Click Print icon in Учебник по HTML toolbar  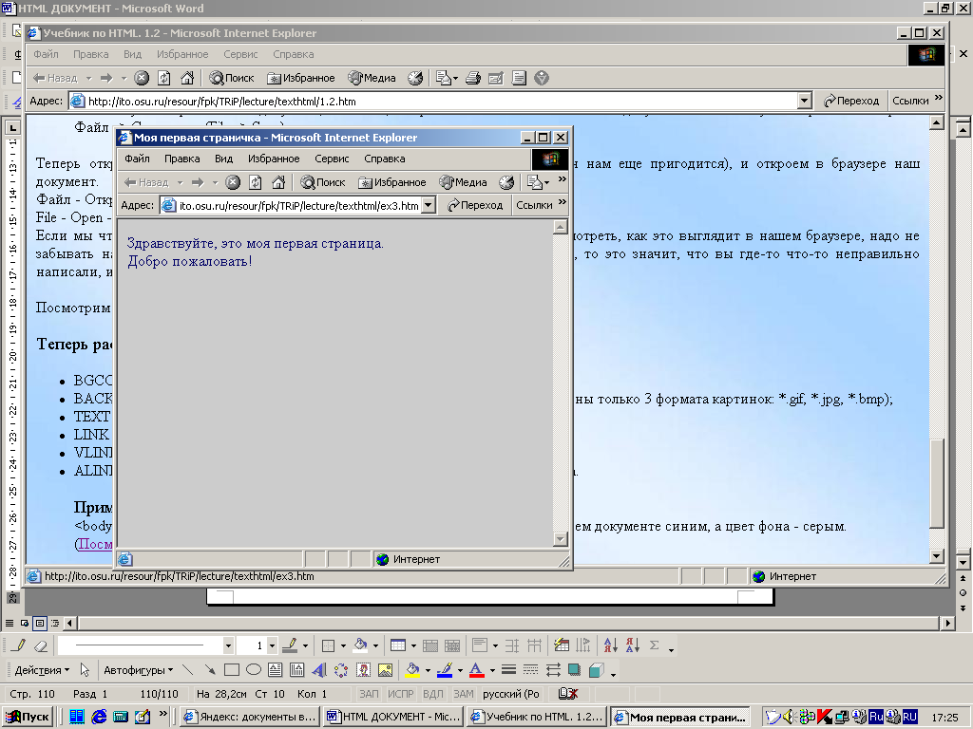click(x=473, y=78)
